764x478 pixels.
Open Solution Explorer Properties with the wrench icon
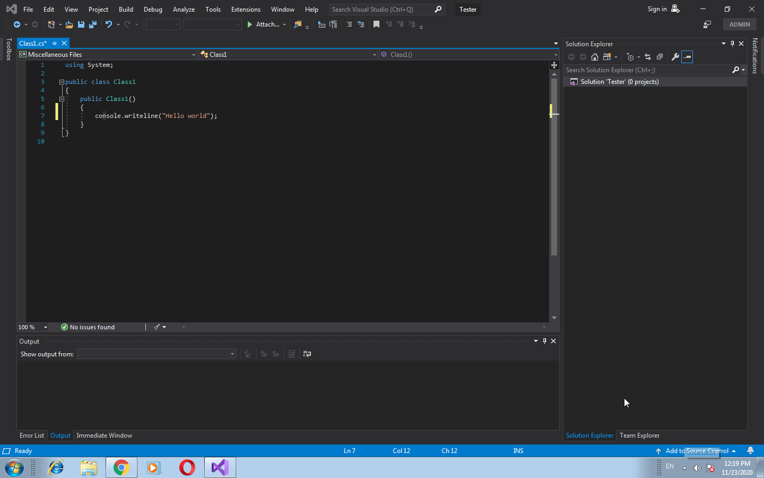pyautogui.click(x=675, y=57)
